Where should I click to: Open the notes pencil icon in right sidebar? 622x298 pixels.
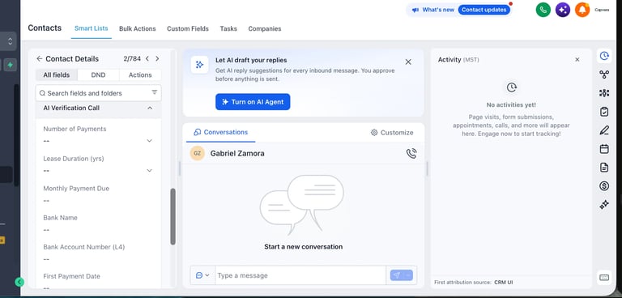604,130
